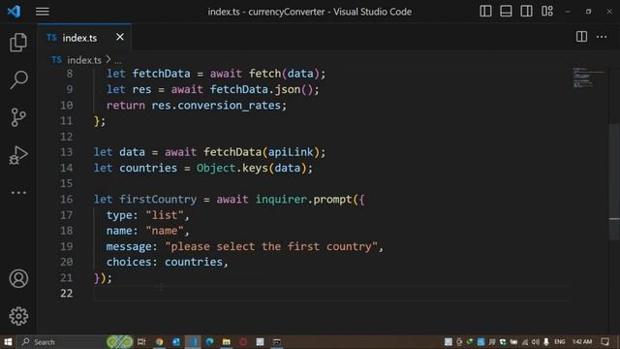Show additional views via activity bar ellipsis
The width and height of the screenshot is (620, 349).
[18, 193]
